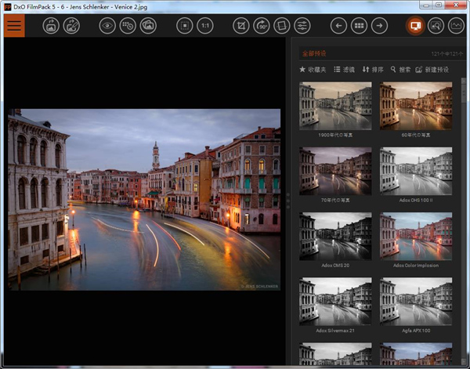Viewport: 470px width, 369px height.
Task: Select the Agfa APX 100 preset
Action: 416,302
